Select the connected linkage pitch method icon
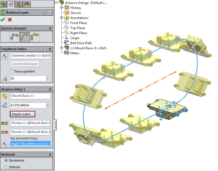218x171 pixels. pyautogui.click(x=35, y=37)
